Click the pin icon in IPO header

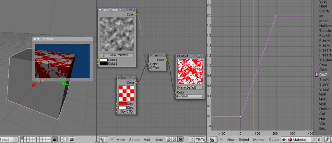coord(327,139)
